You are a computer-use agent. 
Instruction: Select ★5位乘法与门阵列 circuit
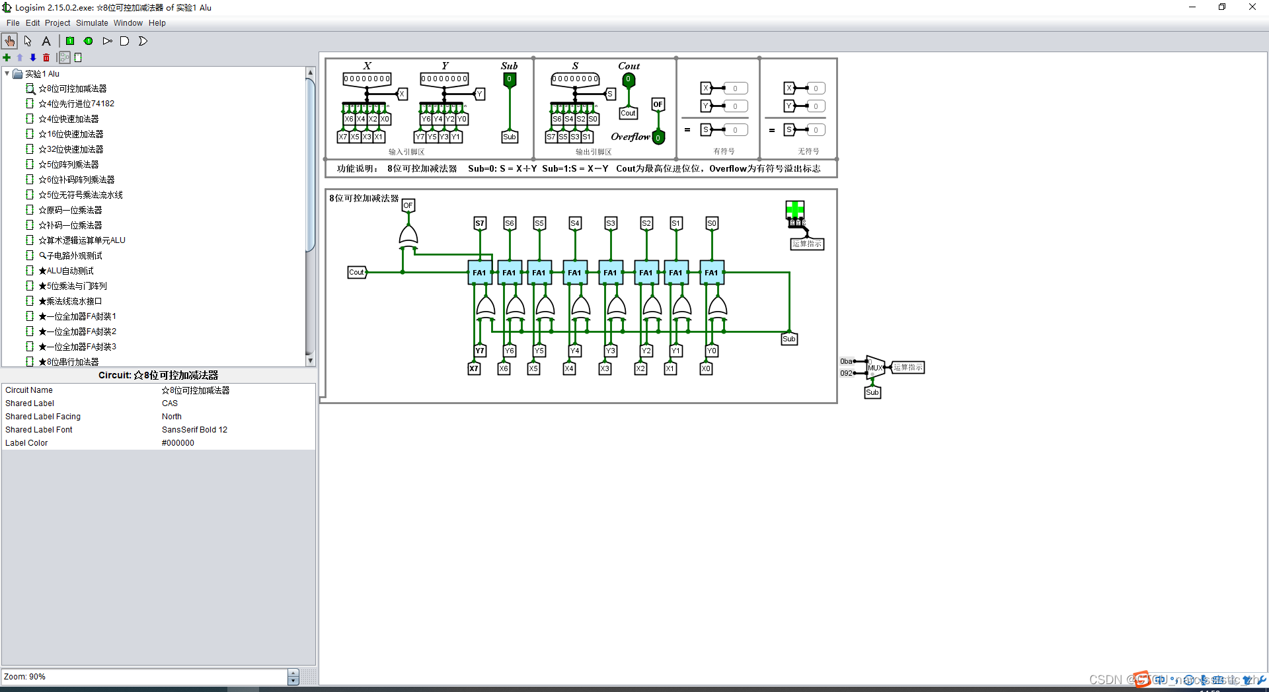coord(72,286)
